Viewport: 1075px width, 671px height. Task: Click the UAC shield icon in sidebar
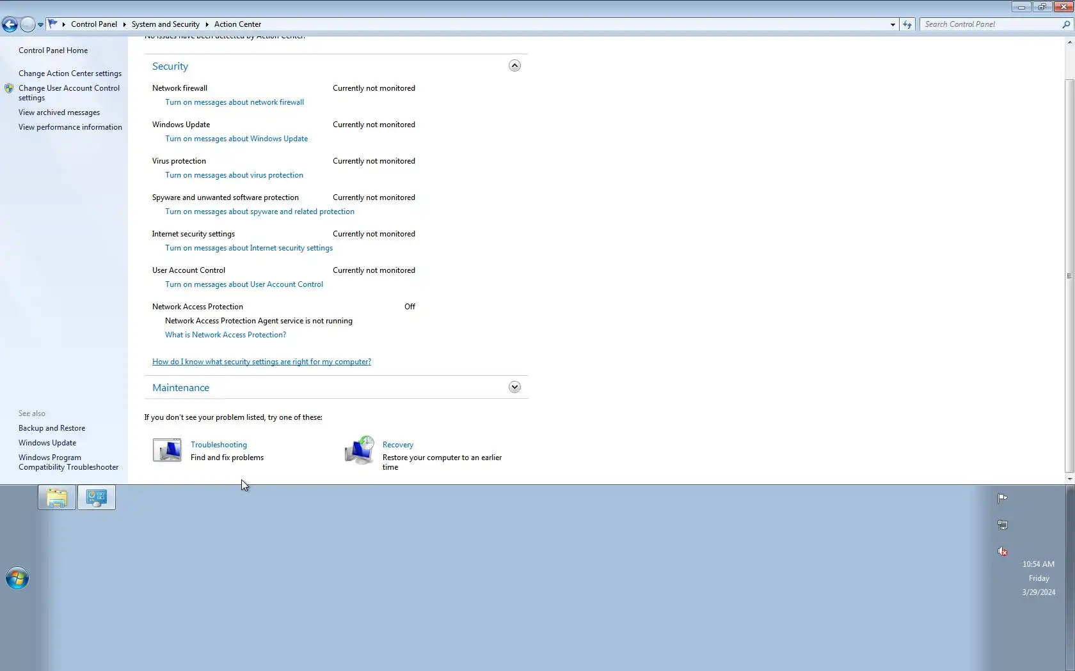(x=9, y=88)
